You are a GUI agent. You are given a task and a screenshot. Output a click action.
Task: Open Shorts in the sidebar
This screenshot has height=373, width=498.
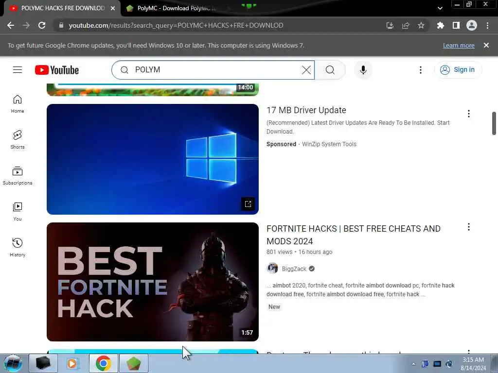point(18,139)
